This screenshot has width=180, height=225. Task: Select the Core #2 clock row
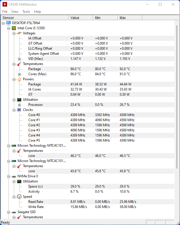[x=101, y=125]
